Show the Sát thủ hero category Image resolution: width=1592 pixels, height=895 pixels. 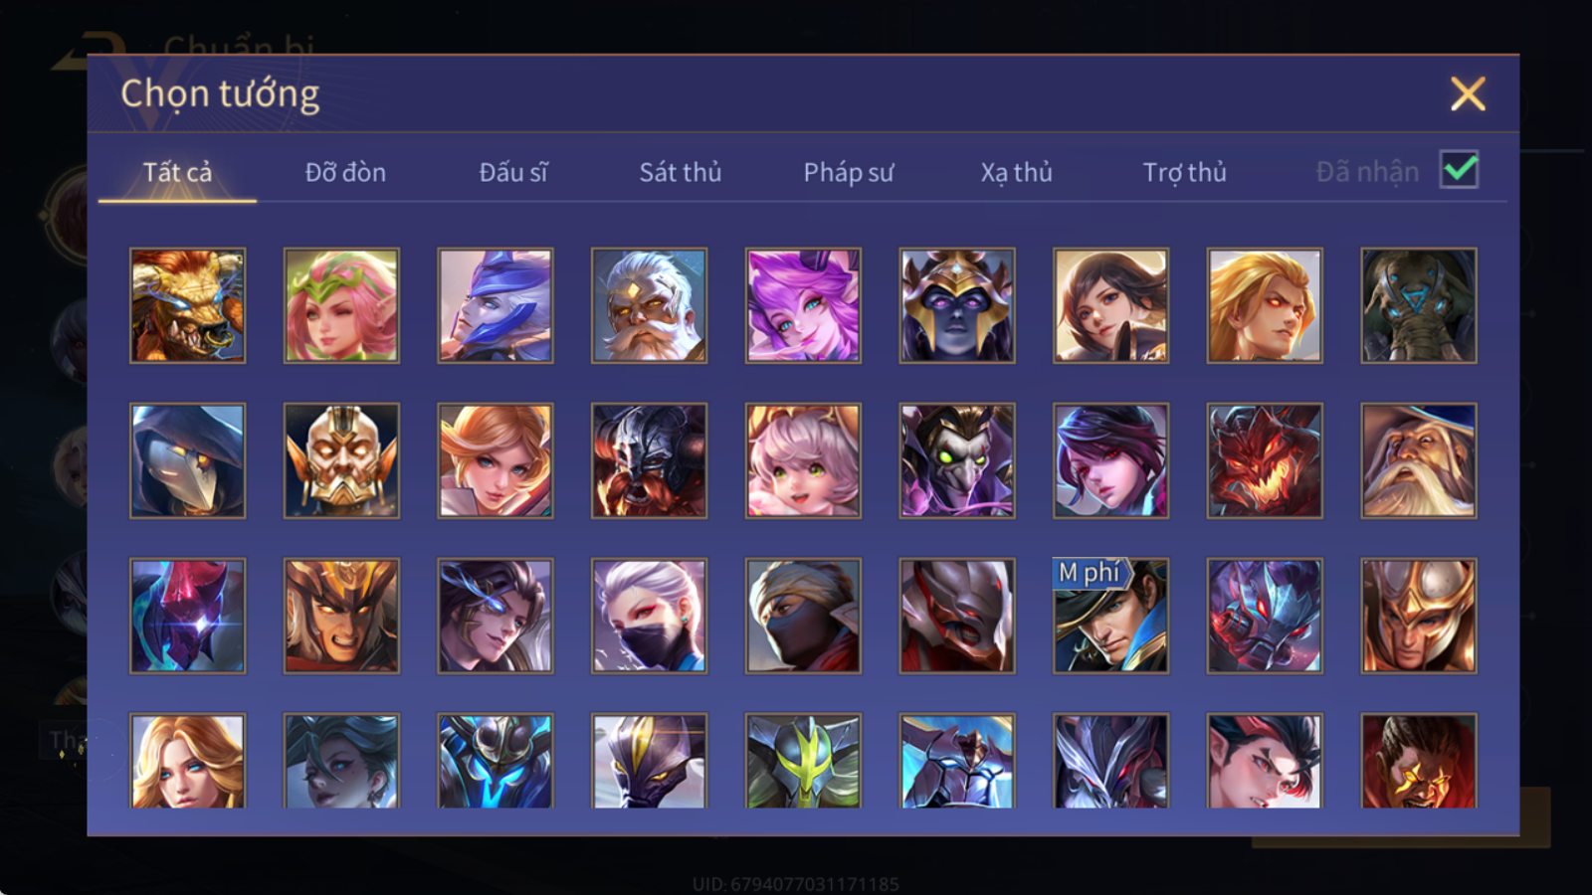pyautogui.click(x=681, y=172)
